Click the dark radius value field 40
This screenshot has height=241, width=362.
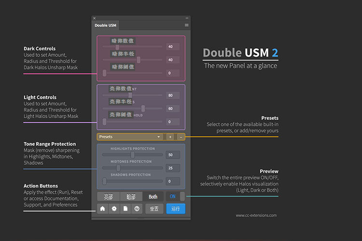coord(173,60)
